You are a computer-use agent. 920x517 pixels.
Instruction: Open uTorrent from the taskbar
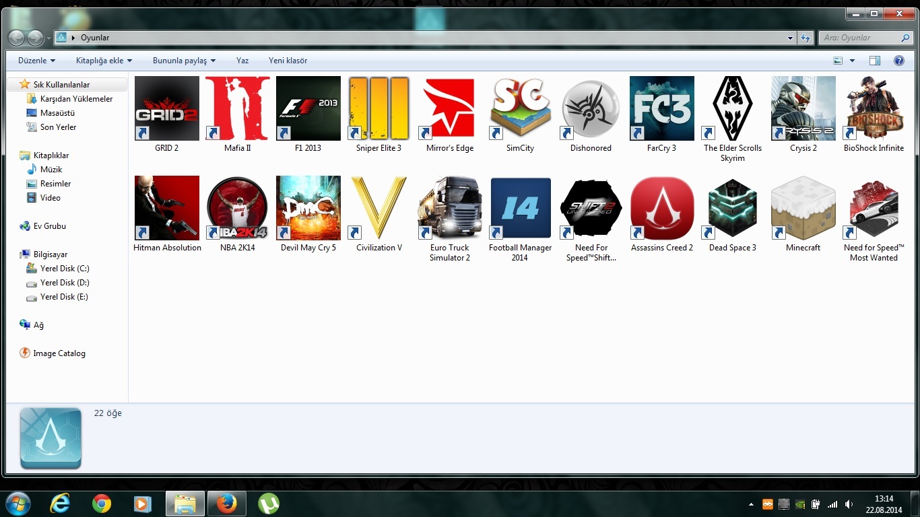point(269,504)
